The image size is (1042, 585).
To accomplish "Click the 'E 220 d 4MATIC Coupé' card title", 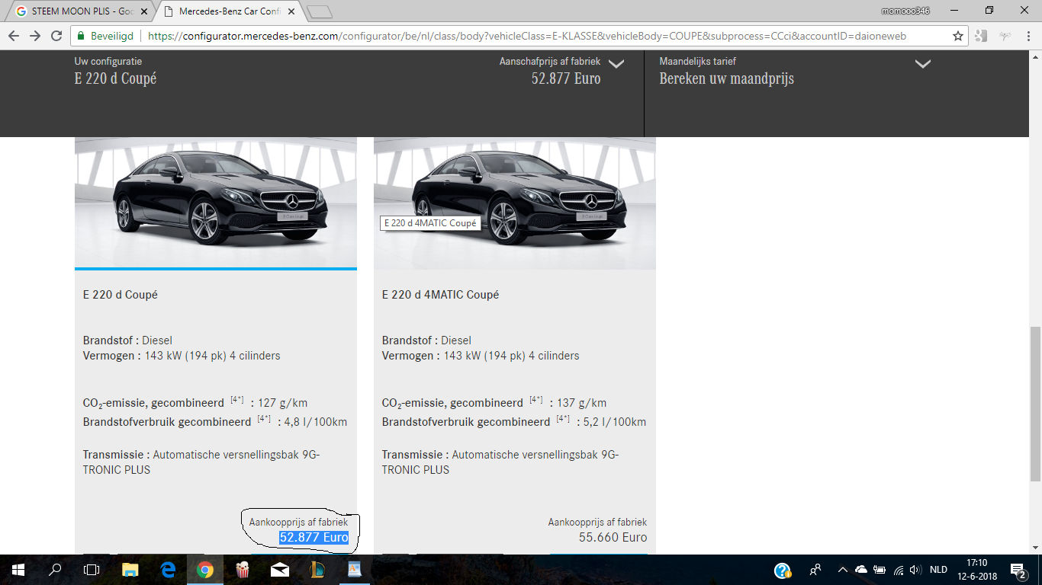I will point(441,295).
